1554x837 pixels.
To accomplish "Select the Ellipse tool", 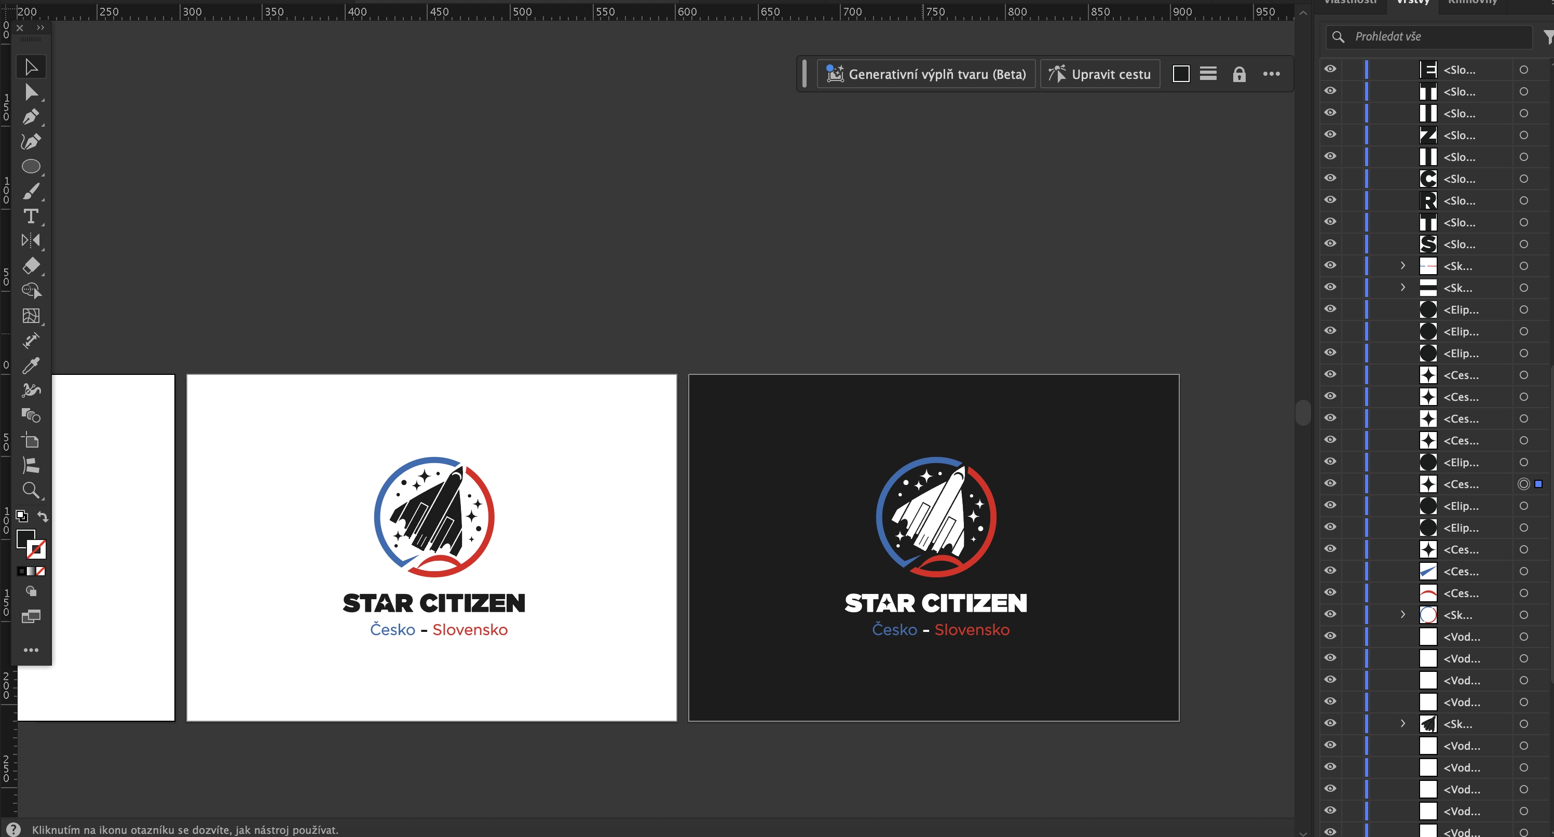I will tap(31, 166).
